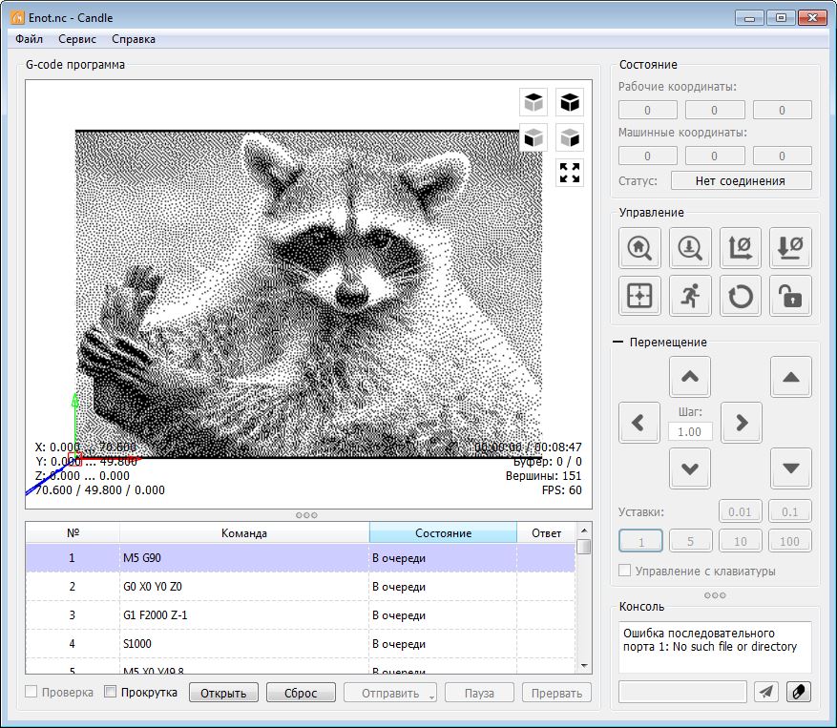Screen dimensions: 837x728
Task: Open the Сервис menu
Action: click(x=76, y=39)
